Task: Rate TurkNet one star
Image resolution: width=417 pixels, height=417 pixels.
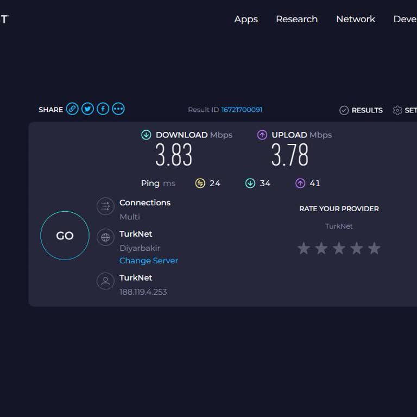Action: (304, 248)
